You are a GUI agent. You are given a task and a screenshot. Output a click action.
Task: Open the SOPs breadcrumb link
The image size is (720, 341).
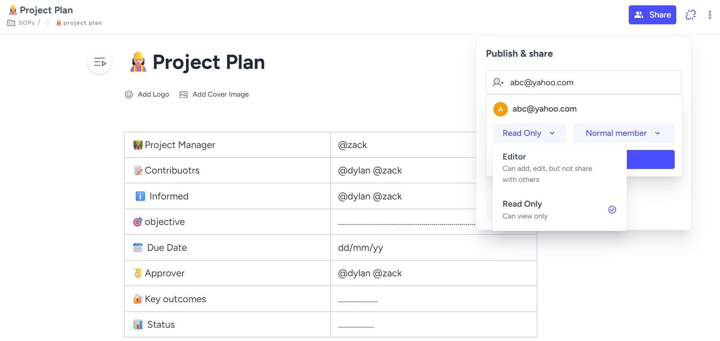coord(27,23)
